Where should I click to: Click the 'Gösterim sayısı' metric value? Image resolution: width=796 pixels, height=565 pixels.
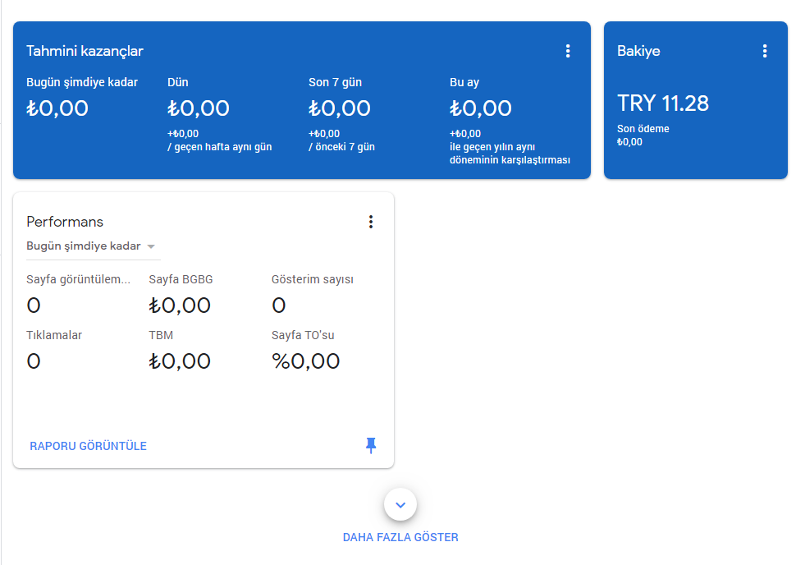click(279, 305)
